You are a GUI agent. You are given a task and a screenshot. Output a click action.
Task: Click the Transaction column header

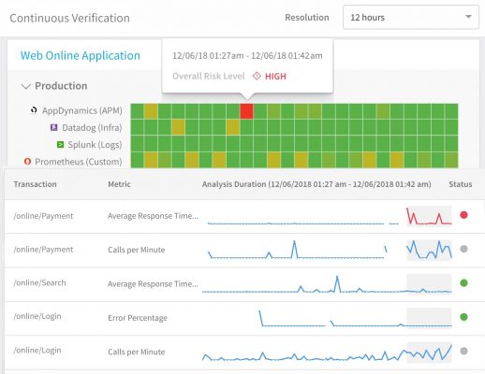36,184
